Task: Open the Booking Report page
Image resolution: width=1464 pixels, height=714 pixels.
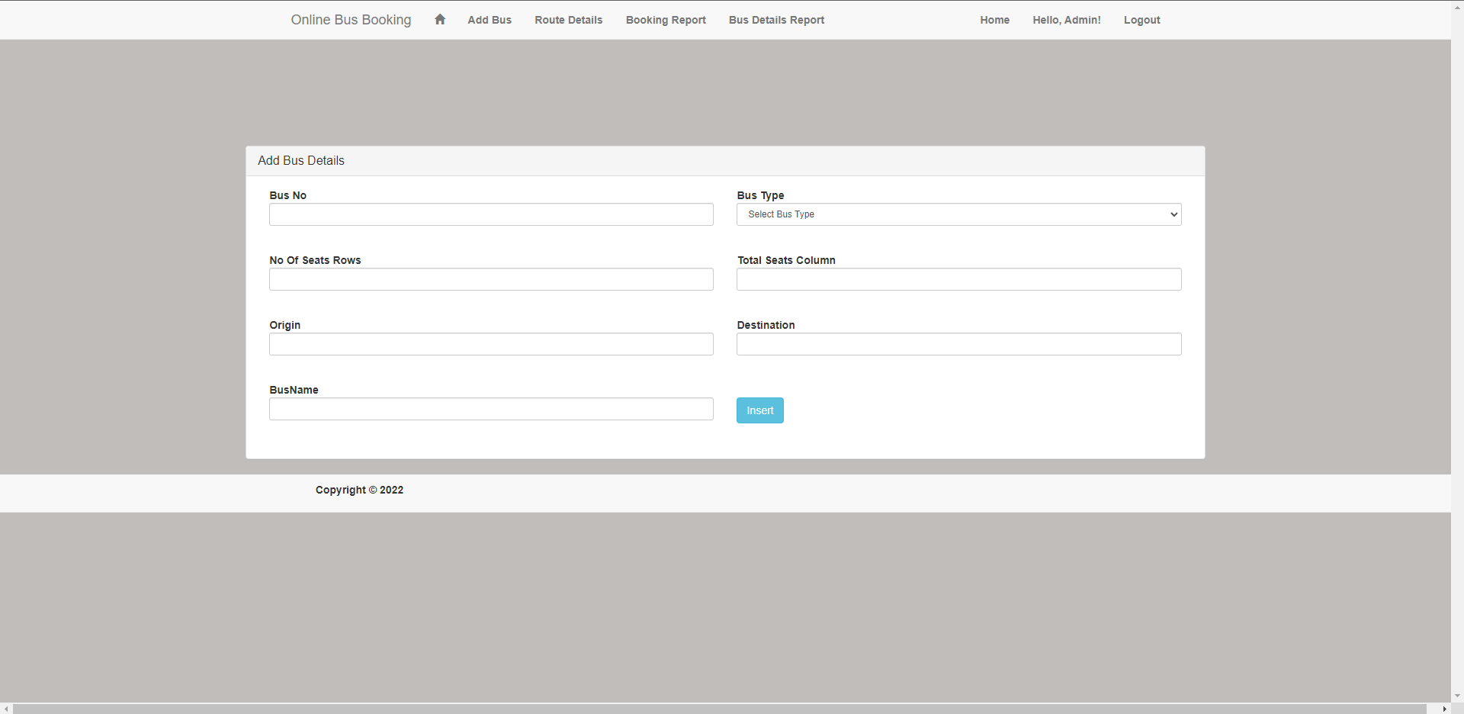Action: click(666, 20)
